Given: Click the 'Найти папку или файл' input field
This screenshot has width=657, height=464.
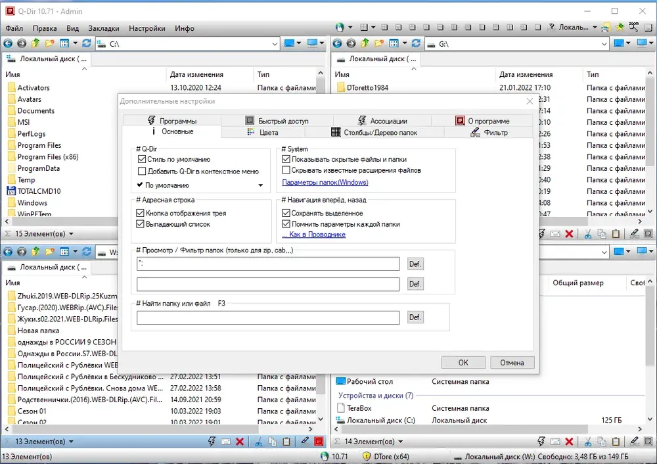Looking at the screenshot, I should pos(268,317).
